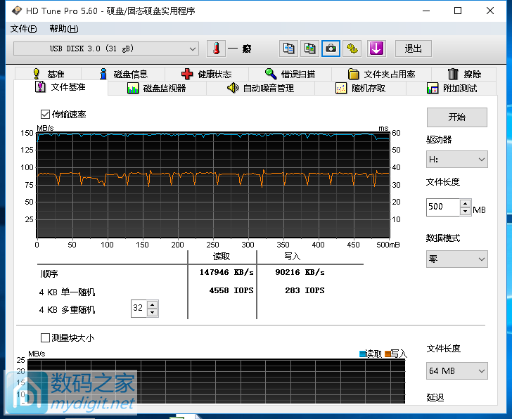Open the 磁盘监视器 tab
512x419 pixels.
157,88
